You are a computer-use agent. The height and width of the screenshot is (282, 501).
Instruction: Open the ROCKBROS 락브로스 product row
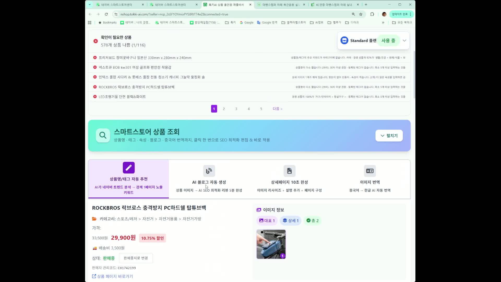click(x=249, y=87)
